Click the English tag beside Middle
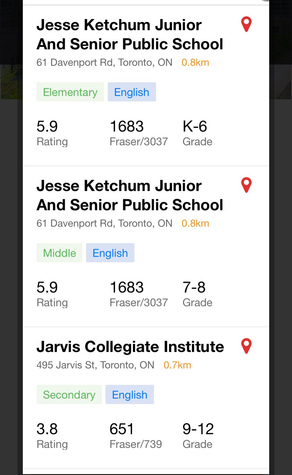 (110, 253)
